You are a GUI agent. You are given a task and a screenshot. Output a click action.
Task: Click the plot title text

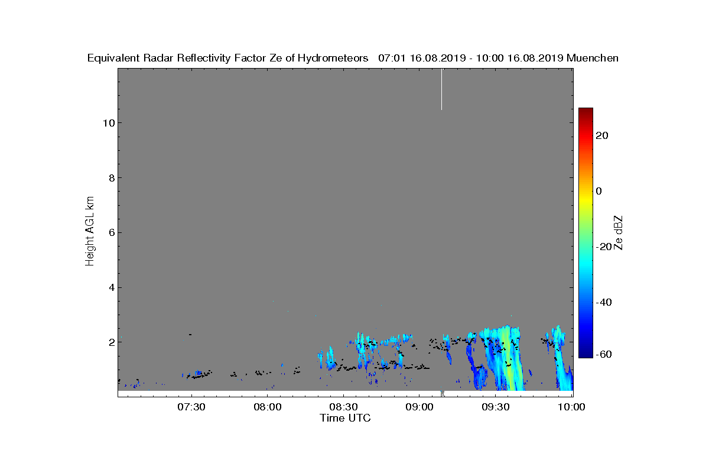click(x=353, y=58)
